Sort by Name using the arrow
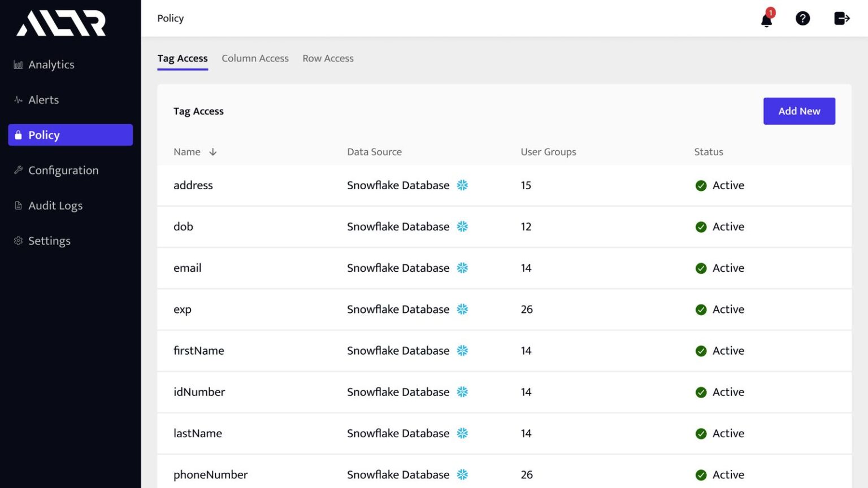 pyautogui.click(x=213, y=152)
